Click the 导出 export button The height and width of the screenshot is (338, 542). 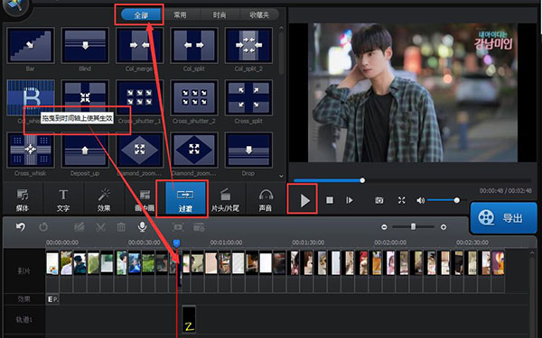click(503, 217)
